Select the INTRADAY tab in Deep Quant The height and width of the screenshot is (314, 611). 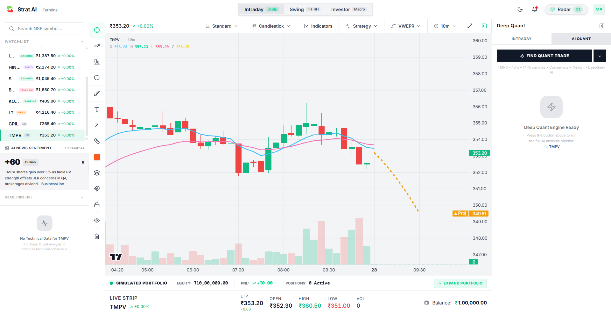tap(521, 39)
